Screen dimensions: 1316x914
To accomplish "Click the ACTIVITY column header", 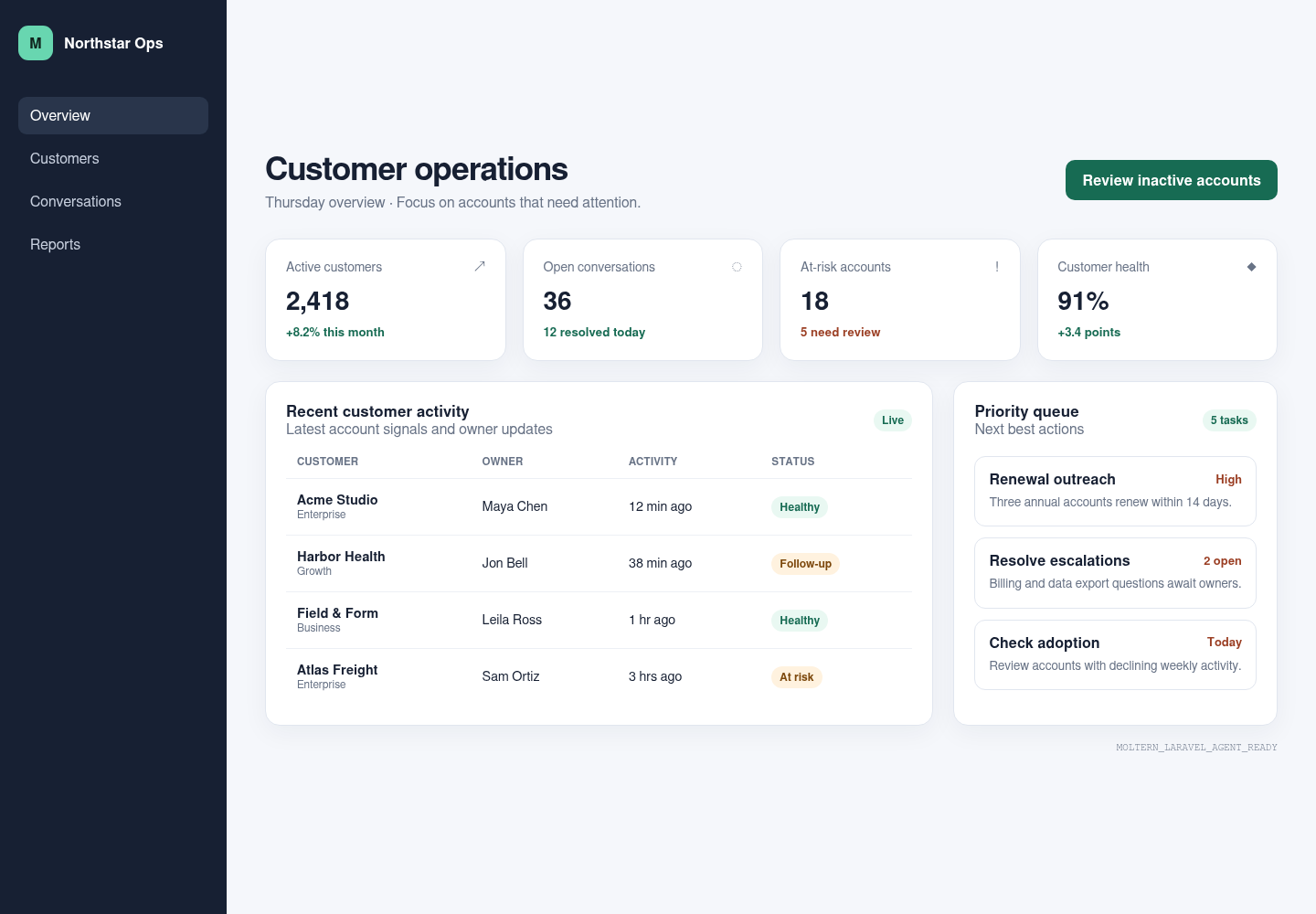I will coord(653,462).
